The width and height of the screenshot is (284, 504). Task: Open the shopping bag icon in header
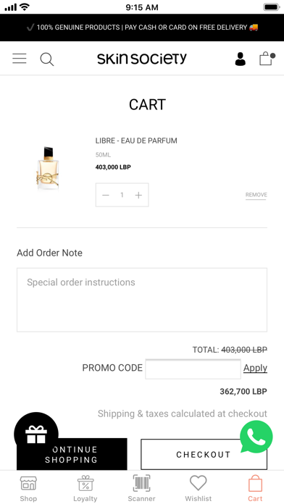[x=267, y=59]
